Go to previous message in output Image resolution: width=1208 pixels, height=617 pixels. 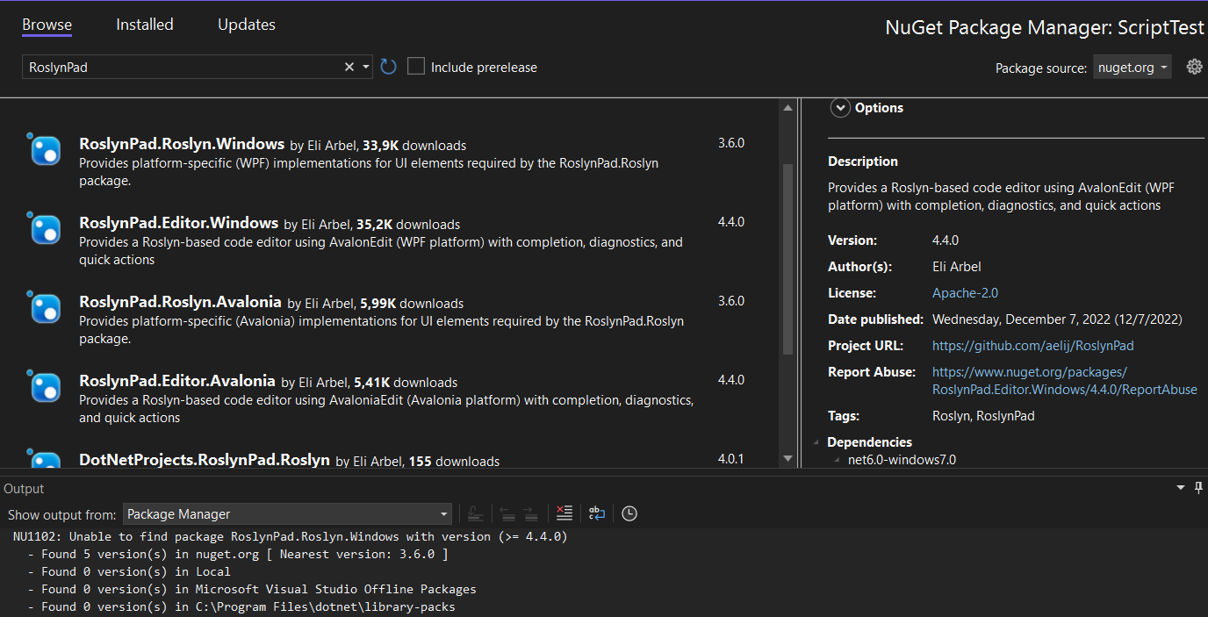click(x=507, y=513)
